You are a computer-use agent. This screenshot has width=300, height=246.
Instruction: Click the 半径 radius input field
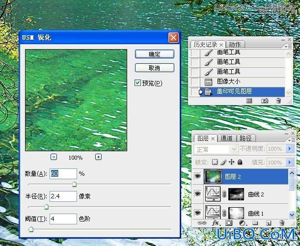tap(63, 196)
